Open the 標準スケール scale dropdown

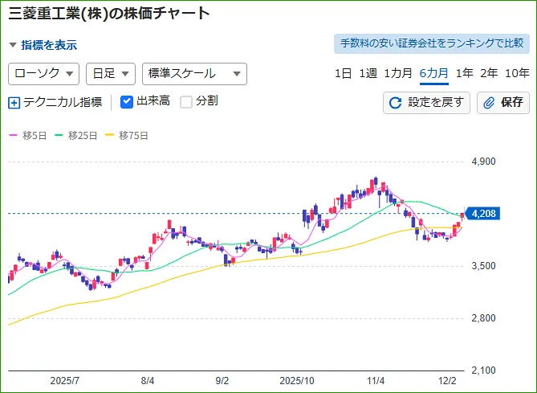point(193,73)
